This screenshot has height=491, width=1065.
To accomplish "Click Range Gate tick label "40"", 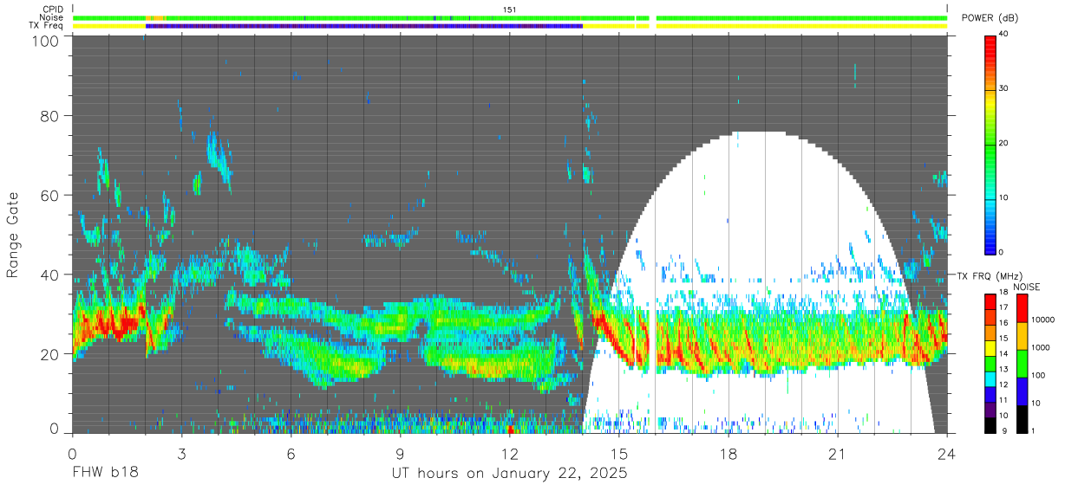I will 50,275.
